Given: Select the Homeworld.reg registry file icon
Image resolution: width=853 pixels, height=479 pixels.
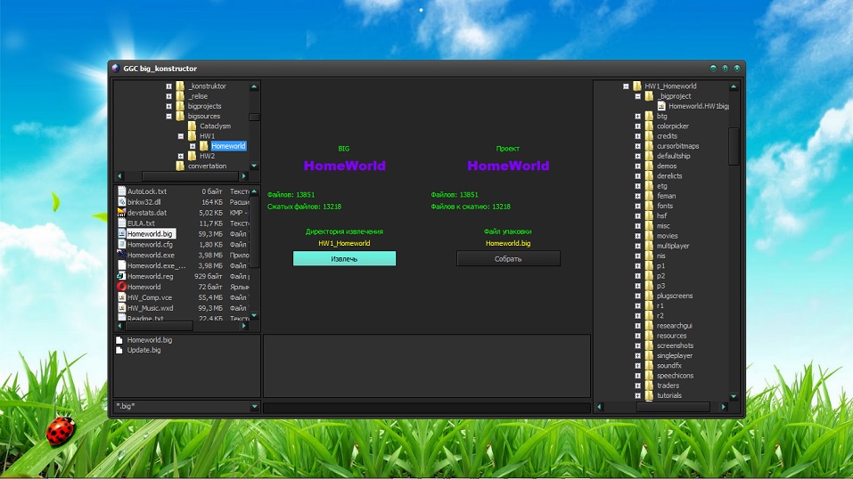Looking at the screenshot, I should [121, 276].
